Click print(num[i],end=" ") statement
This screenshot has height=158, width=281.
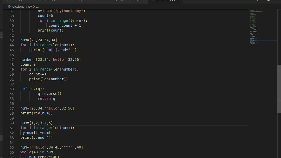pos(54,50)
